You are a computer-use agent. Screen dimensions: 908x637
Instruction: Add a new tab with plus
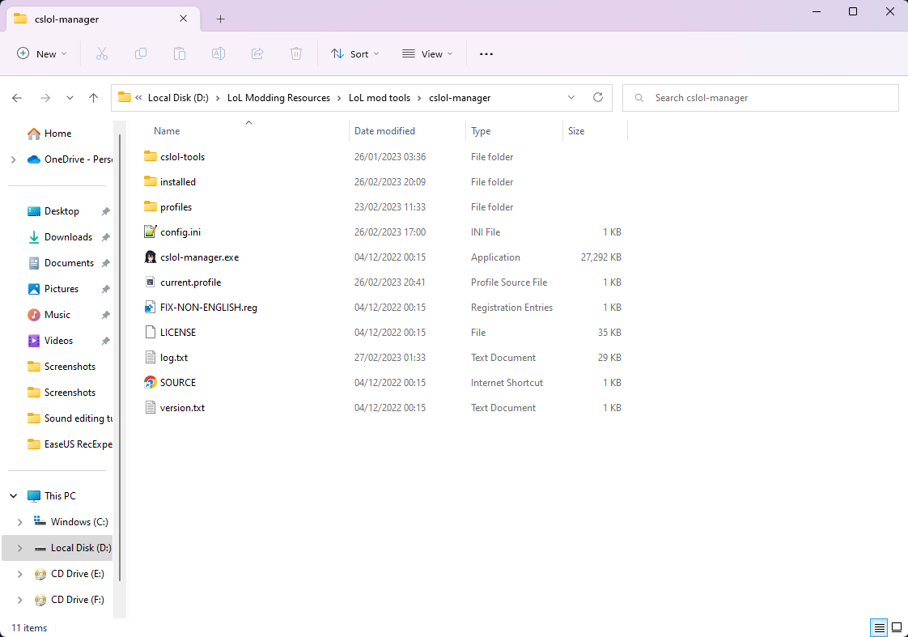[x=221, y=19]
